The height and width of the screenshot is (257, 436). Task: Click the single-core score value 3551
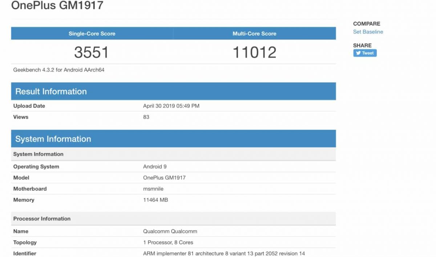[x=92, y=53]
